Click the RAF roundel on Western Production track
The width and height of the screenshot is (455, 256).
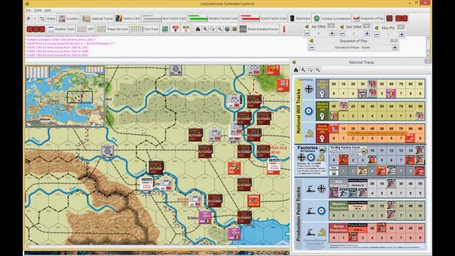321,210
